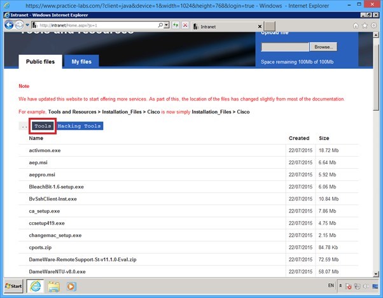
Task: Open Internet Explorer in the taskbar
Action: [36, 286]
